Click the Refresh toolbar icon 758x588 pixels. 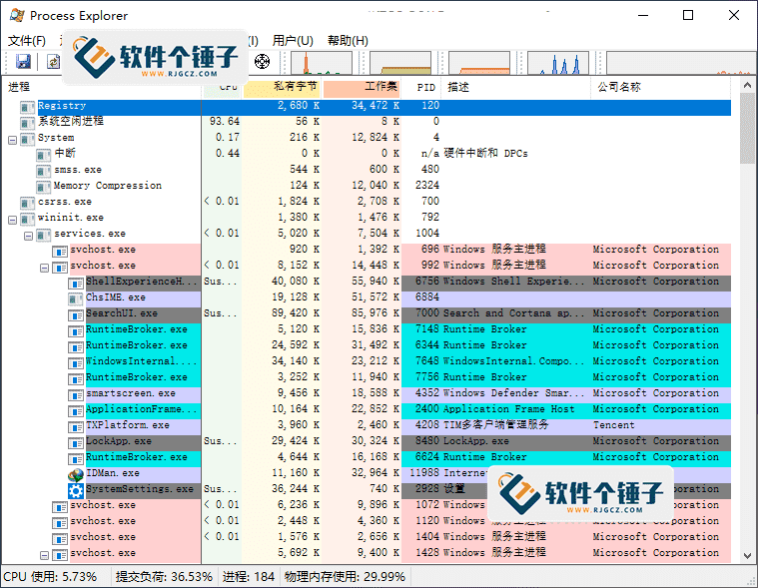(53, 62)
